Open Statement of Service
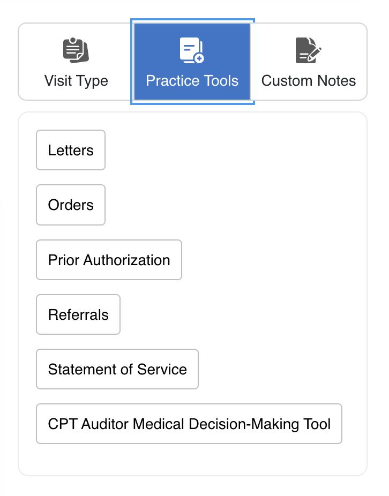This screenshot has width=389, height=496. click(117, 370)
